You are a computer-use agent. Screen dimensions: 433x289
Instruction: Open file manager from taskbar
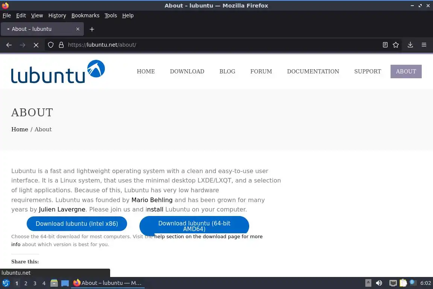(x=54, y=283)
